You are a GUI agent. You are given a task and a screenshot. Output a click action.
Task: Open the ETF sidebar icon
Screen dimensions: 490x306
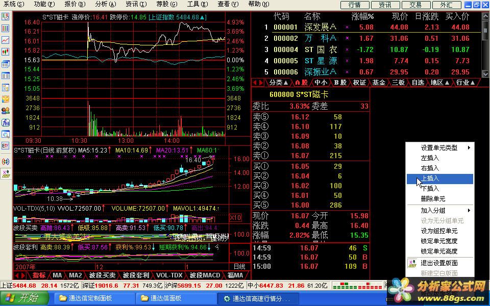point(5,146)
